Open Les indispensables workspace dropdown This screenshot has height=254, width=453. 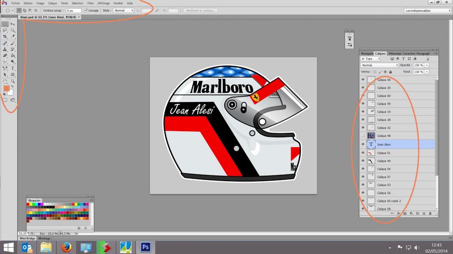[428, 11]
